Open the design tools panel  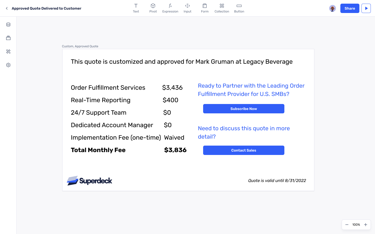click(x=8, y=51)
